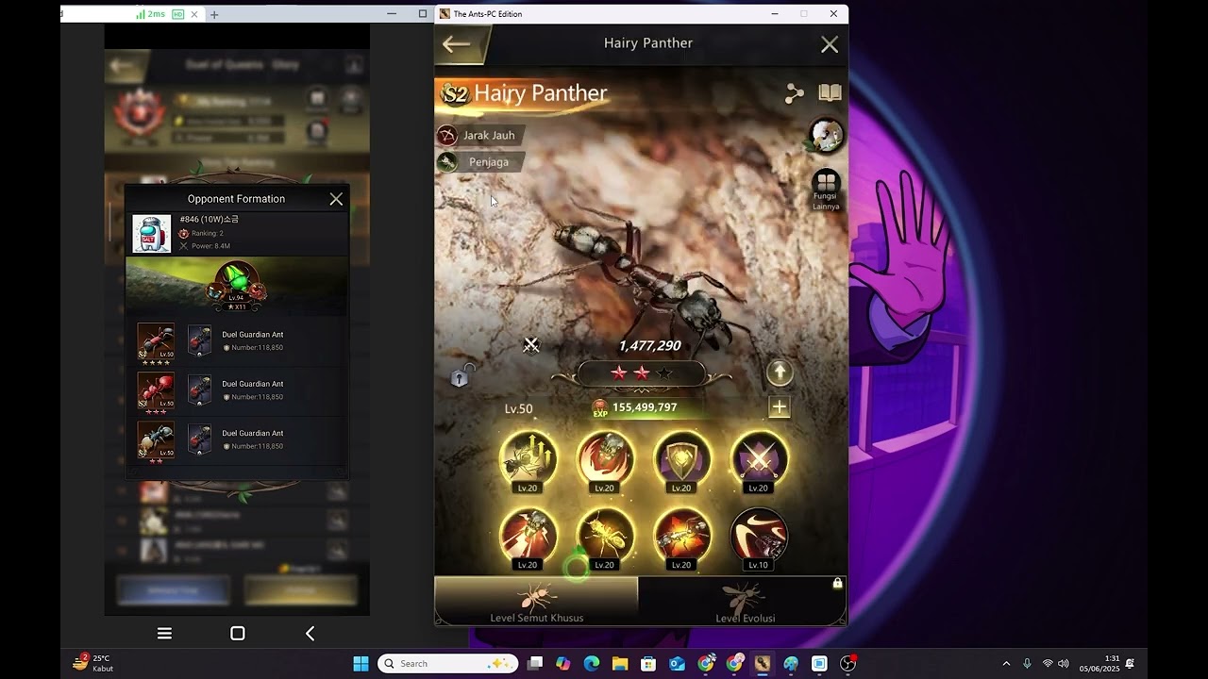1208x679 pixels.
Task: Close the Opponent Formation popup
Action: click(336, 199)
